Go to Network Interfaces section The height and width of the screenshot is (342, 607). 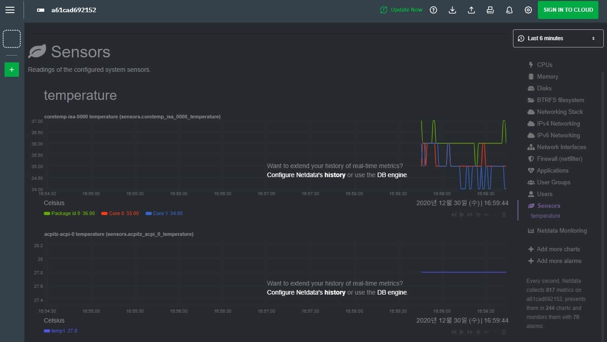point(561,147)
